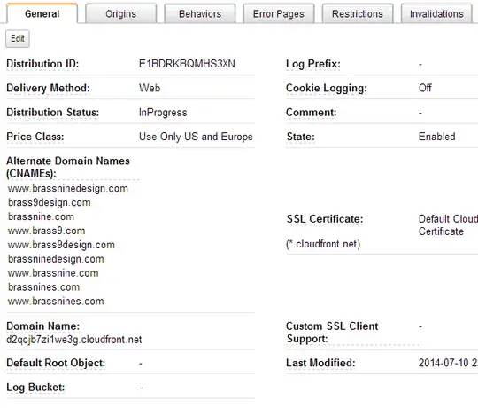Image resolution: width=478 pixels, height=408 pixels.
Task: Click the Domain Name label
Action: 43,326
